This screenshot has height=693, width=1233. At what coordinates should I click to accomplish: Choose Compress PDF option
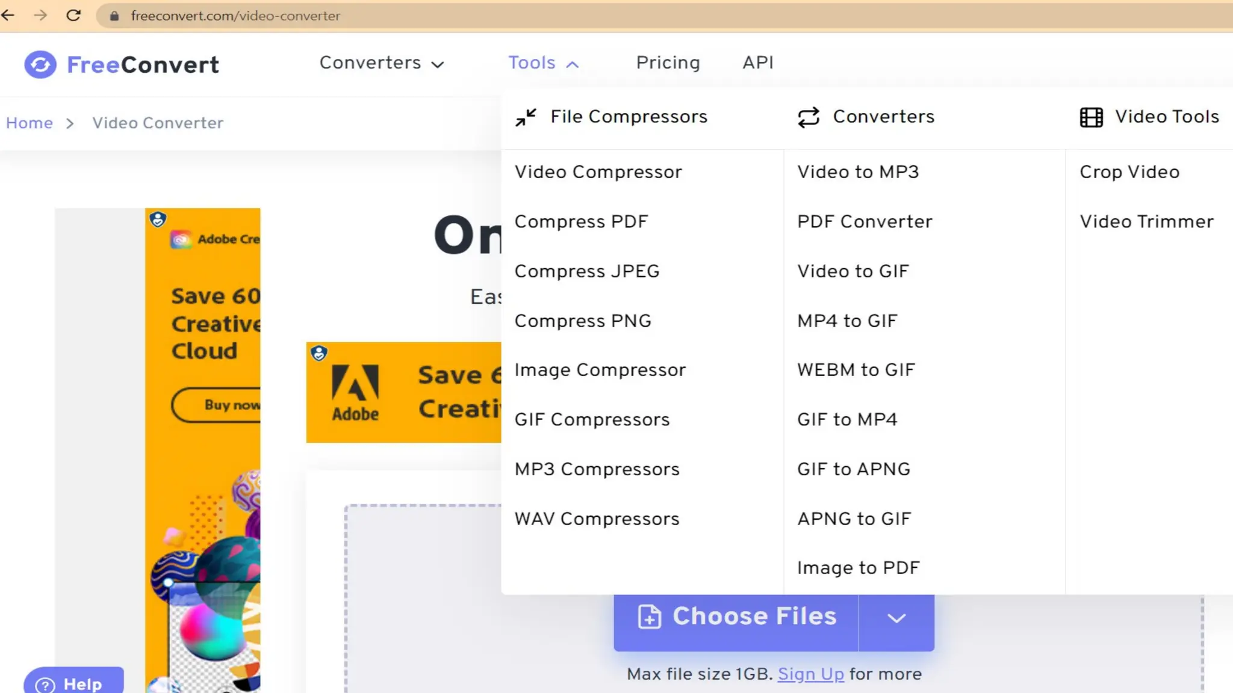pyautogui.click(x=581, y=221)
